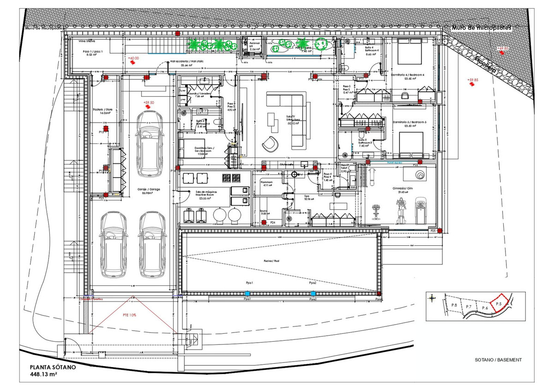554x391 pixels.
Task: Click the blue Ppis1 marker on the pool edge
Action: 247,293
